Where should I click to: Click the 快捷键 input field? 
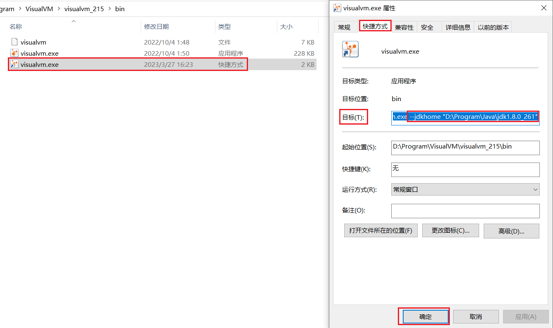pyautogui.click(x=465, y=169)
